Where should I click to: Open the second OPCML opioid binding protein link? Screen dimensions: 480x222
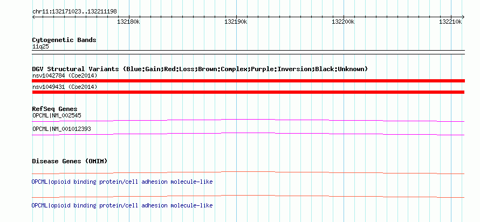point(122,205)
